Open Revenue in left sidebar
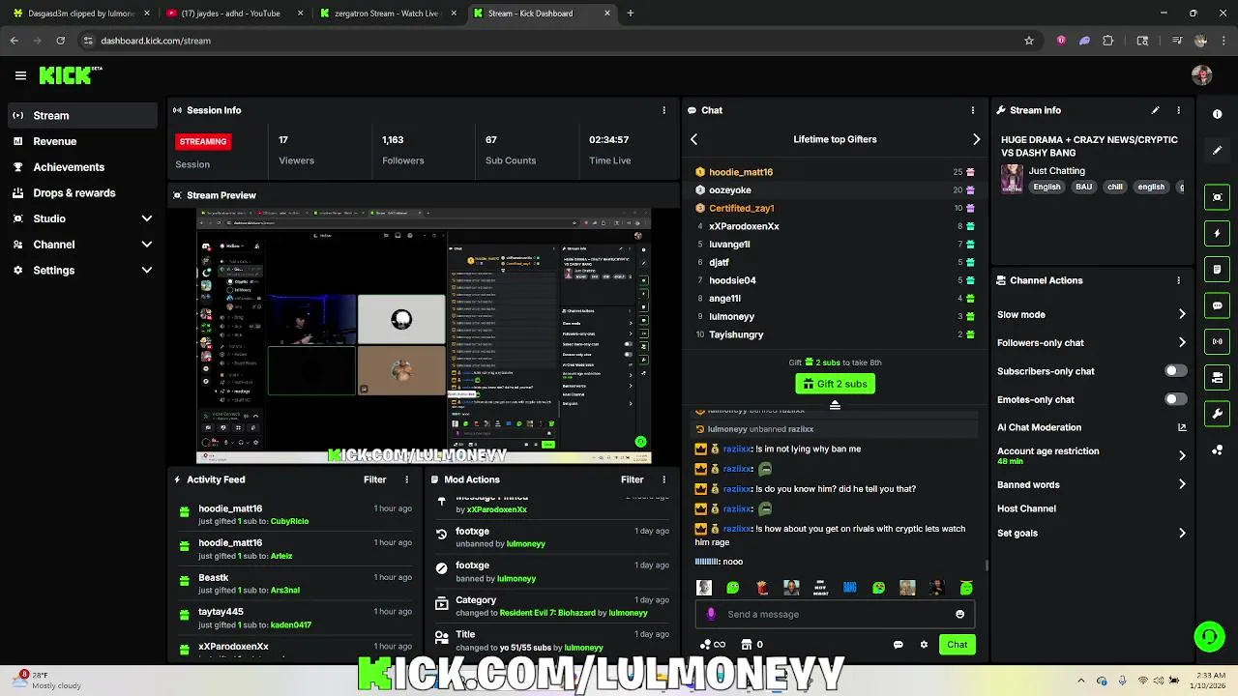 (x=82, y=141)
